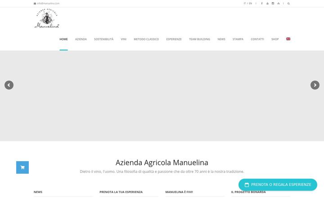This screenshot has width=324, height=202.
Task: Click MANUELINA È FIVI! heading
Action: (x=179, y=192)
